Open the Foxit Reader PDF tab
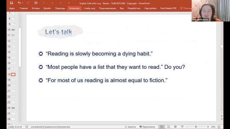The height and width of the screenshot is (129, 230). [168, 8]
